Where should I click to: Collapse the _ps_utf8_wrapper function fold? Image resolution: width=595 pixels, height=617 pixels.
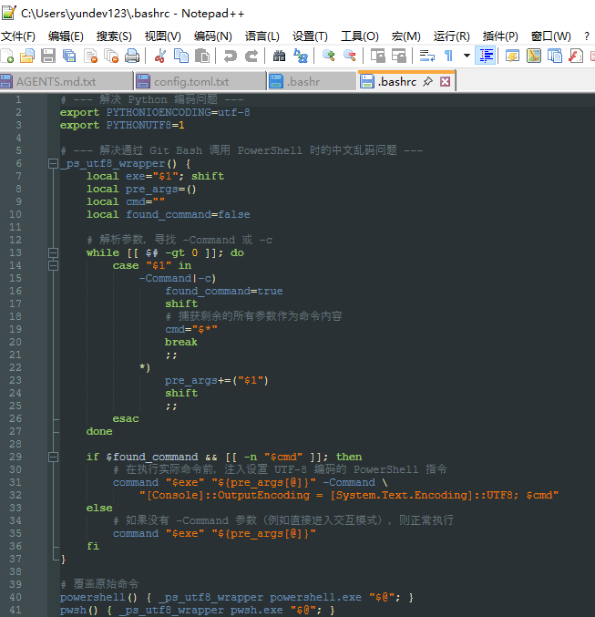point(53,163)
